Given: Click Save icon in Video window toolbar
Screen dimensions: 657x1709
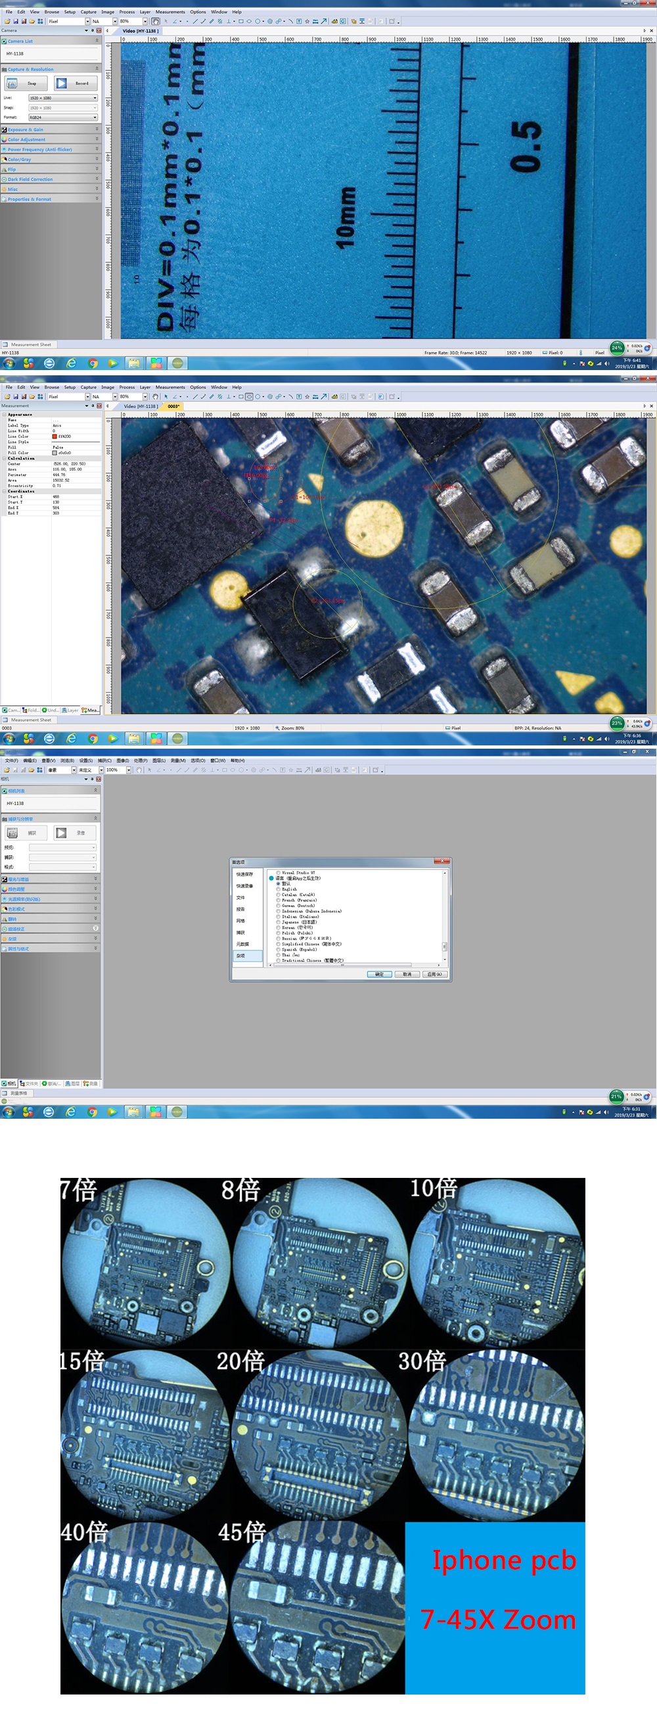Looking at the screenshot, I should coord(15,21).
